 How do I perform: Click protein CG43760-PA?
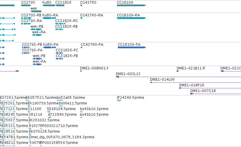pos(92,45)
